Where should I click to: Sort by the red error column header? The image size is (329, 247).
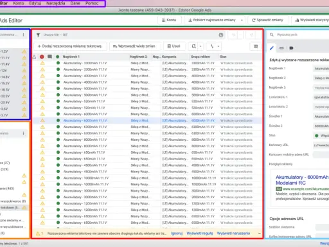42,57
